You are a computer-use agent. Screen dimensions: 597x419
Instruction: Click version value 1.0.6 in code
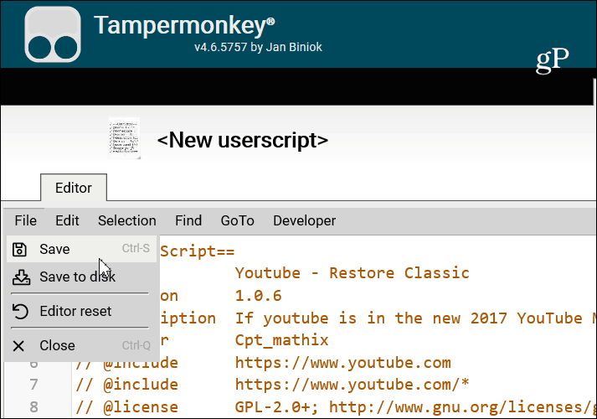tap(258, 296)
